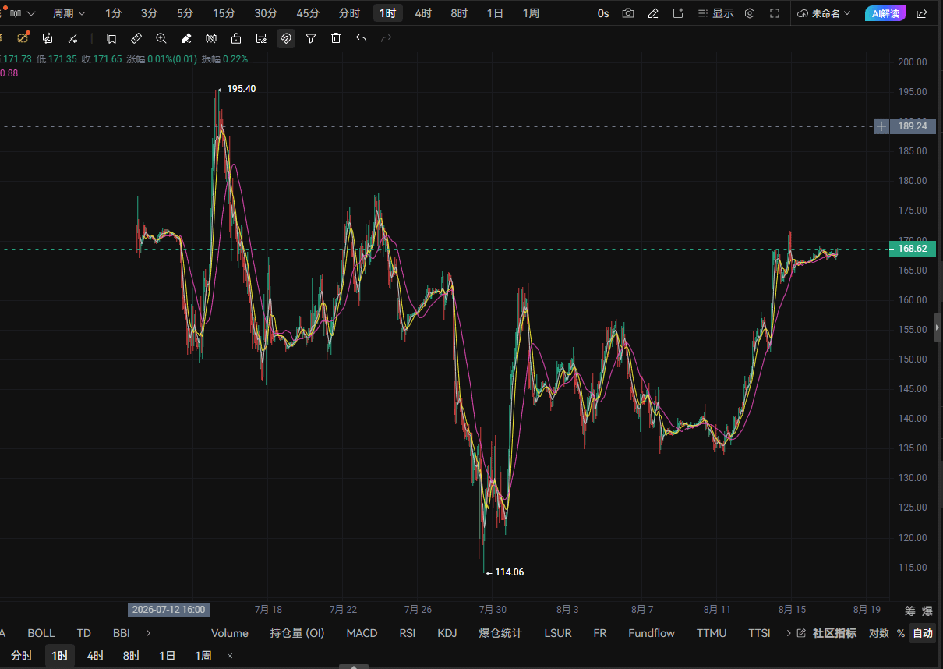Screen dimensions: 943x669
Task: Expand more sub-indicators after TTSI
Action: click(789, 633)
